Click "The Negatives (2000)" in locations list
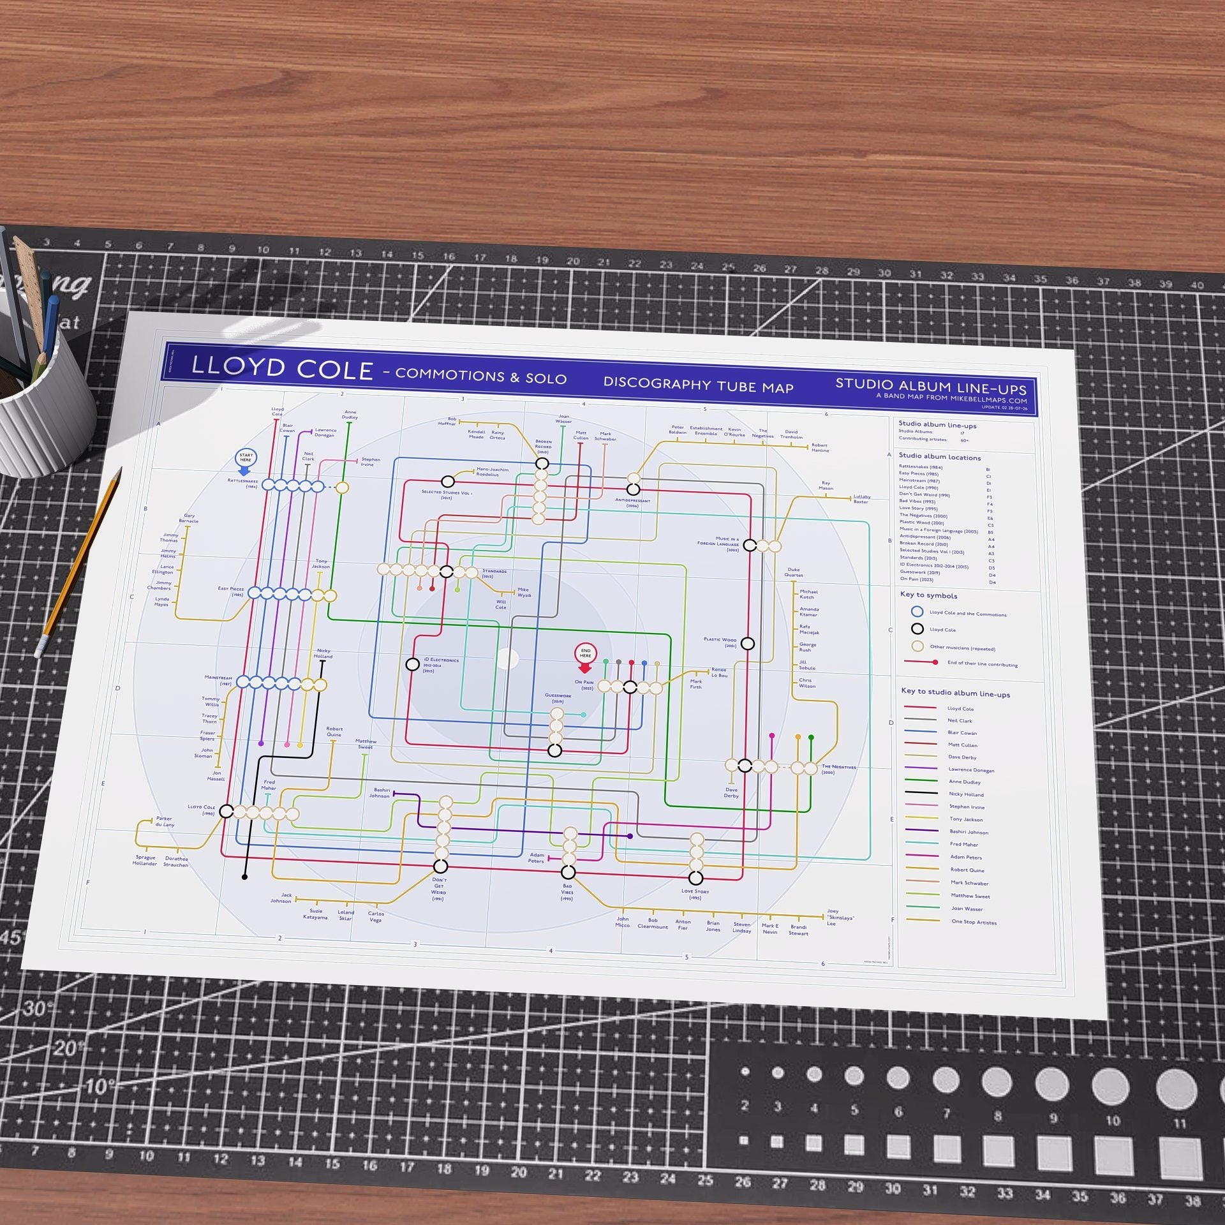This screenshot has width=1225, height=1225. pyautogui.click(x=923, y=516)
